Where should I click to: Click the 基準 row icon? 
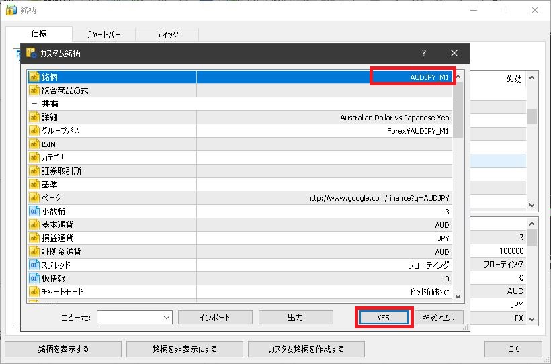tap(34, 184)
